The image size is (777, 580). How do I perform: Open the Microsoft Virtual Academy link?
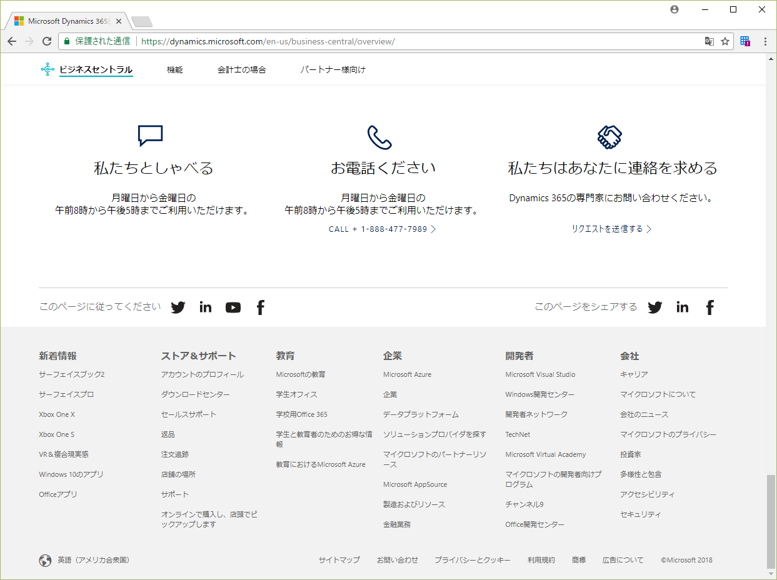tap(546, 454)
